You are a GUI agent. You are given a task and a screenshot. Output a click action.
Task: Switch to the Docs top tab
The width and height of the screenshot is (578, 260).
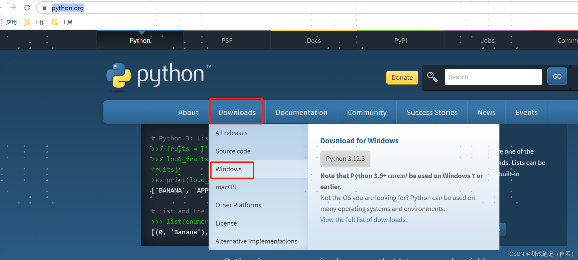(314, 40)
